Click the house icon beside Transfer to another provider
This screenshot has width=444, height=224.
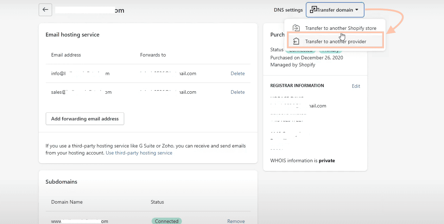click(297, 41)
